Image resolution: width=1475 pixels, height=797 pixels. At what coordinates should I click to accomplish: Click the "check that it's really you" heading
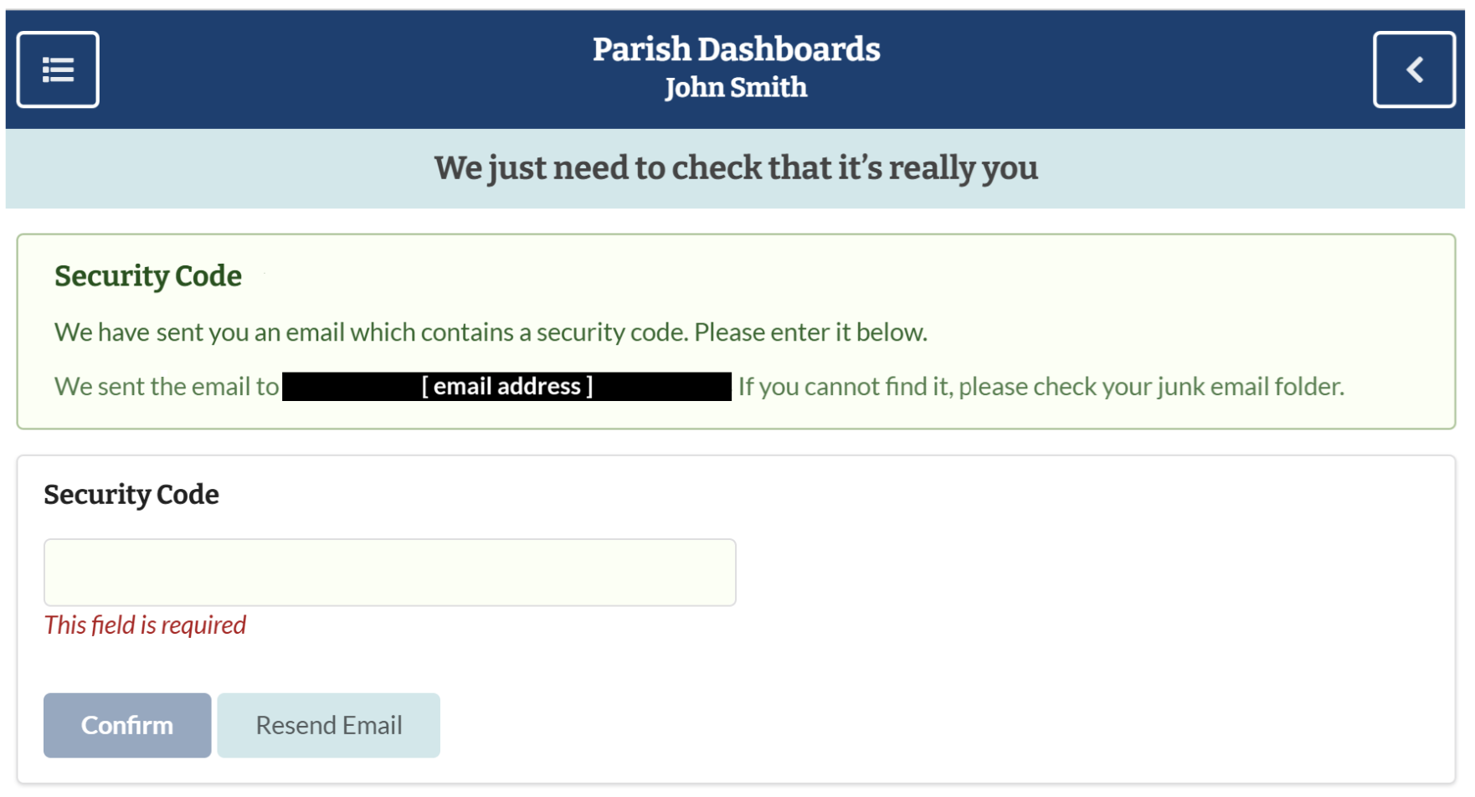tap(736, 168)
